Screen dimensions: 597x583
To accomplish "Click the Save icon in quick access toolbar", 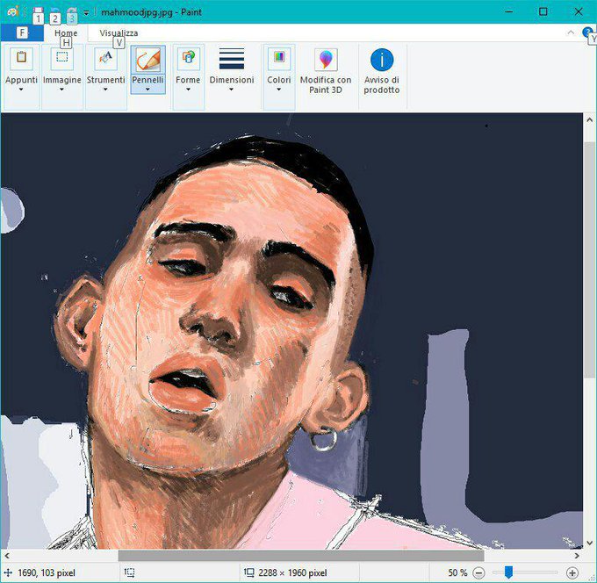I will [x=38, y=14].
